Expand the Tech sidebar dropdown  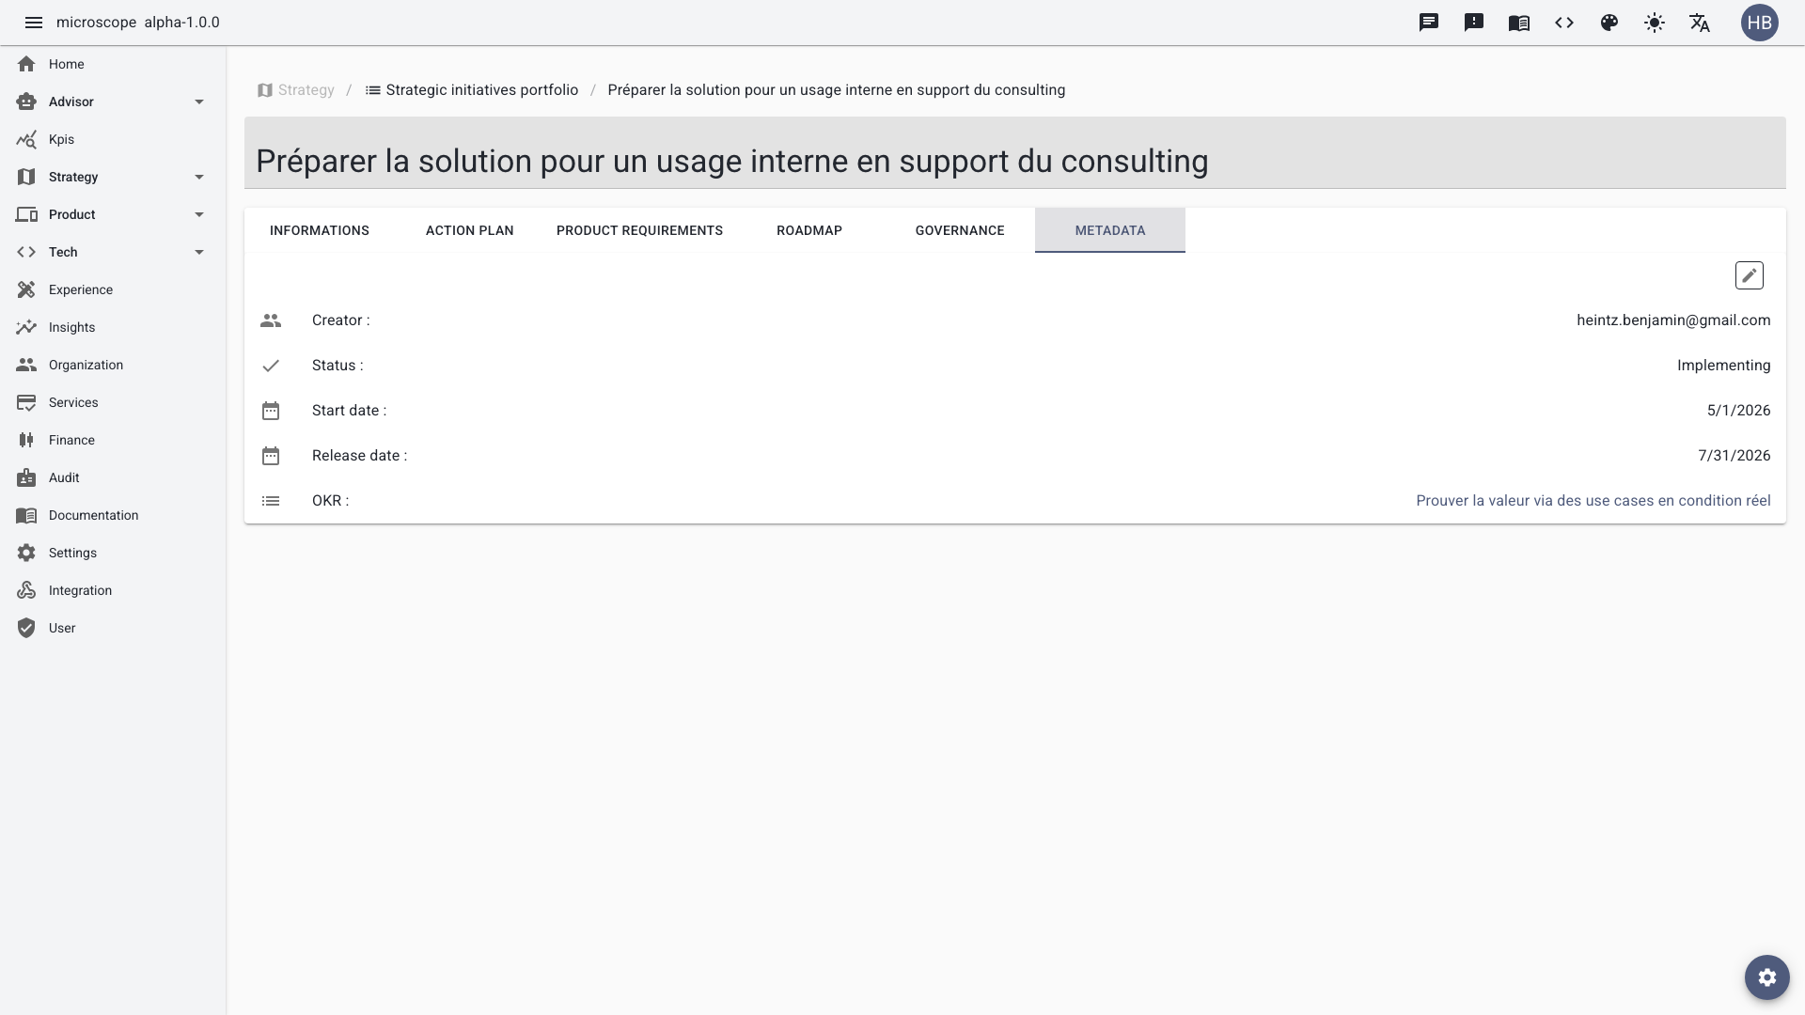pyautogui.click(x=199, y=252)
